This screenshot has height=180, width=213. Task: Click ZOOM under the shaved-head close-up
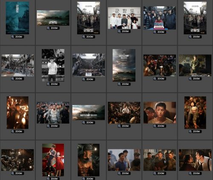[x=160, y=126]
